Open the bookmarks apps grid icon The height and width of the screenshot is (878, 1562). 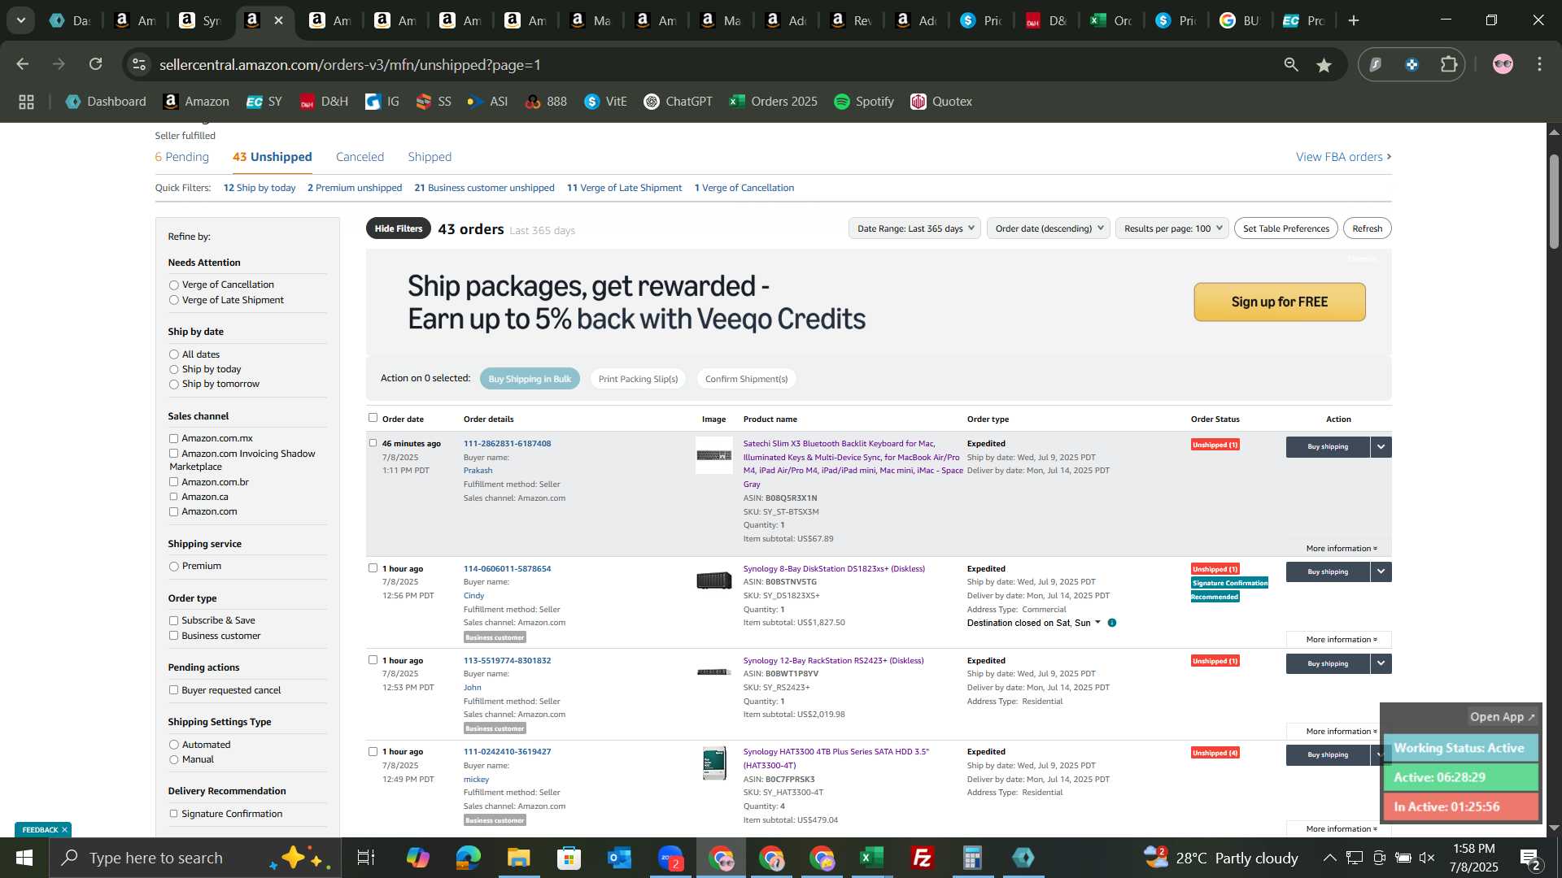26,102
